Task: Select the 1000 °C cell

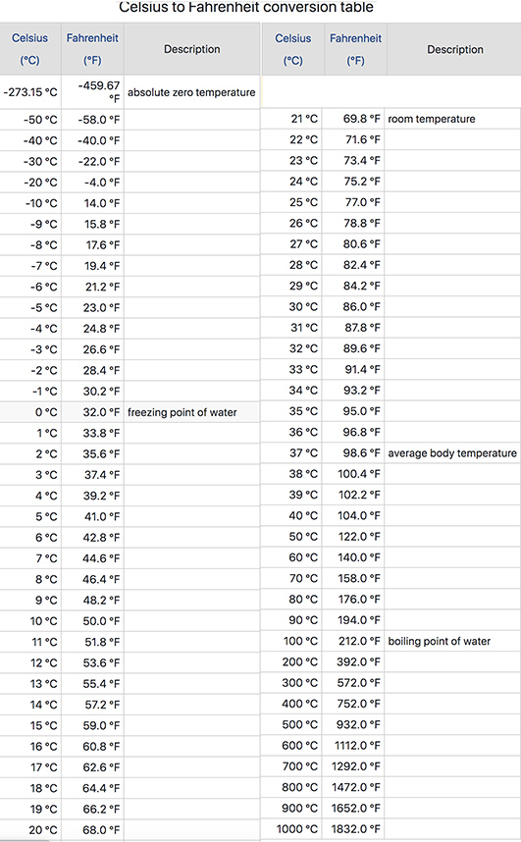Action: pyautogui.click(x=291, y=829)
